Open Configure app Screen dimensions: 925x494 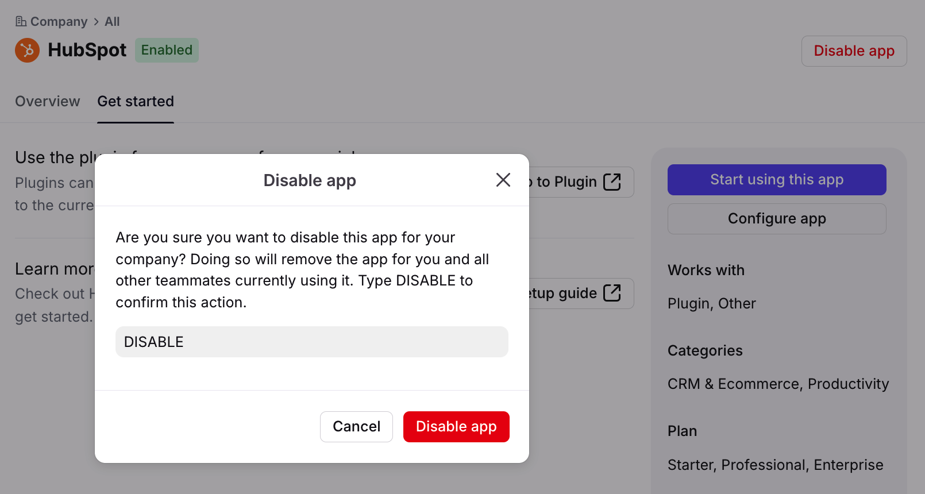click(777, 219)
